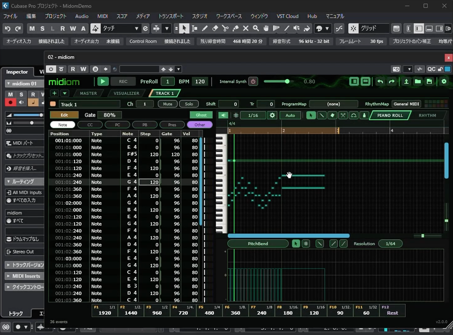This screenshot has height=335, width=453.
Task: Select the Cubase Erase tool
Action: click(x=215, y=29)
